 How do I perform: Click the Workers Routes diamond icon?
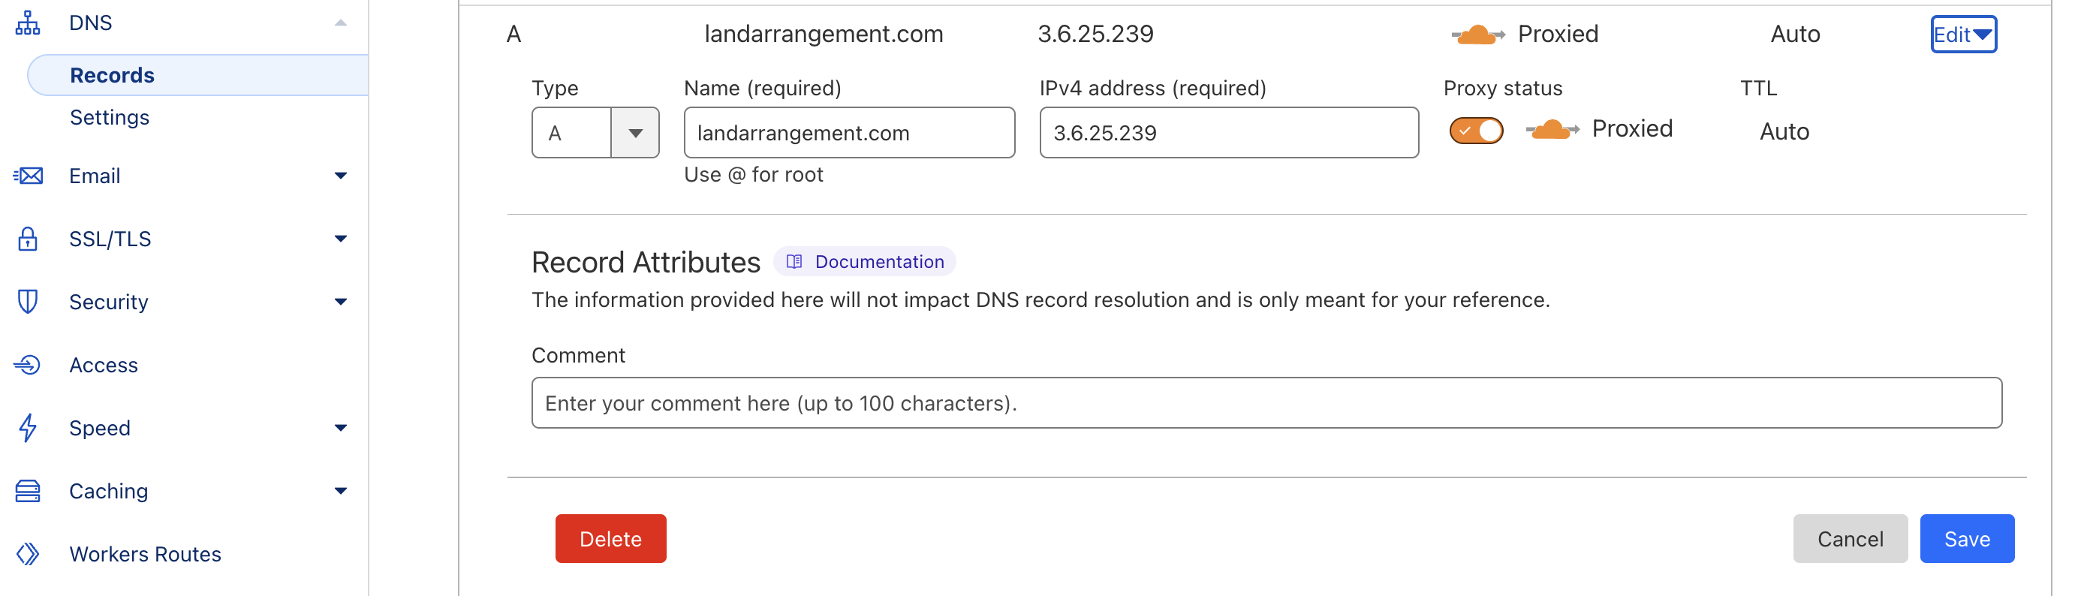pos(28,554)
